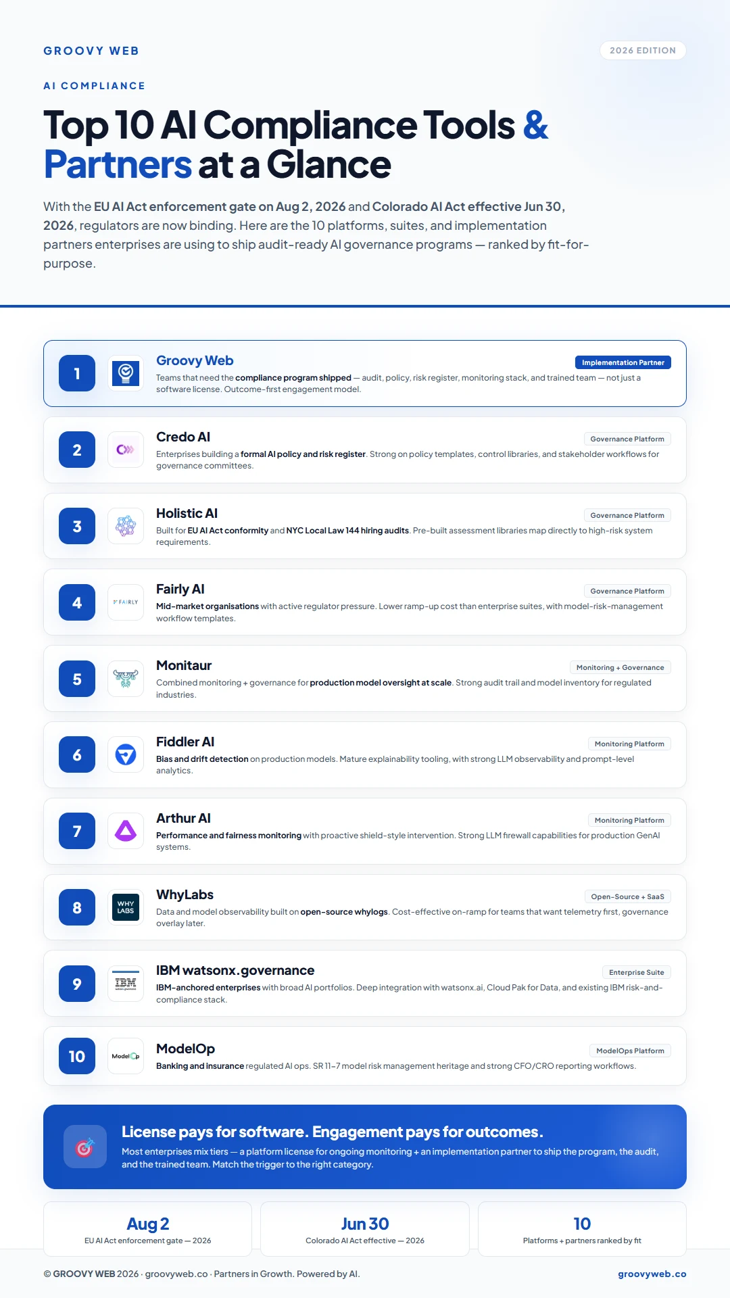Click the ModelOp logo icon

point(126,1056)
